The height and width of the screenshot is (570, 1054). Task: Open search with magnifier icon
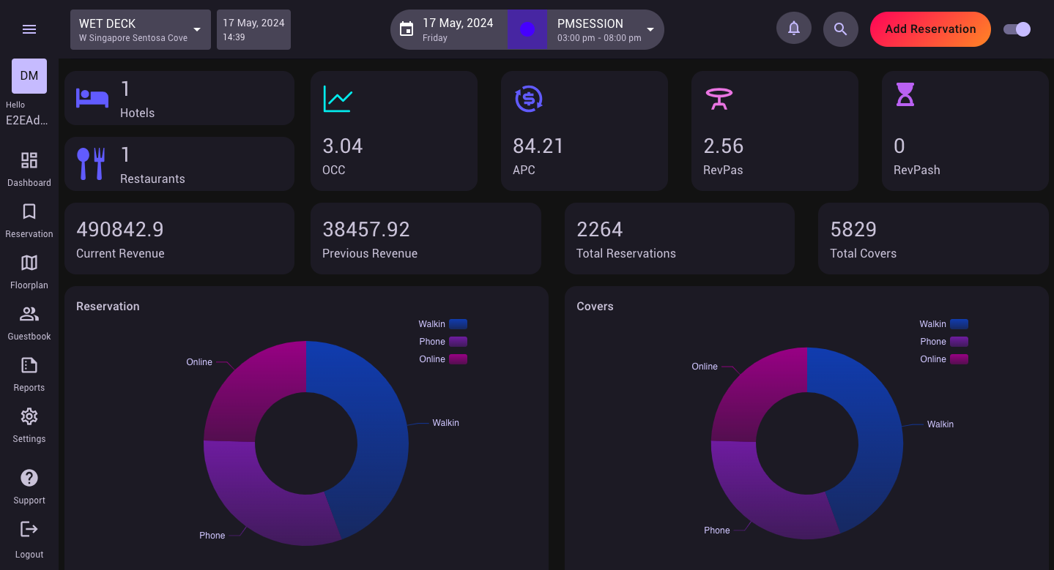[x=840, y=29]
